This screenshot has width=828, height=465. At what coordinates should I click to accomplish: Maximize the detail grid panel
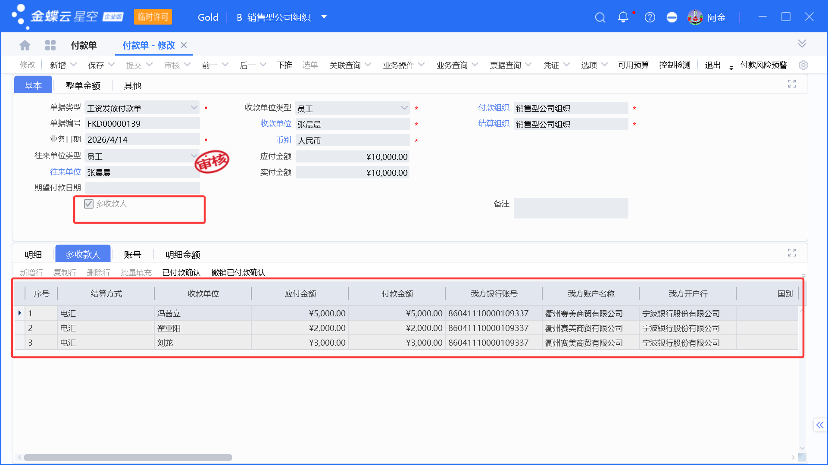point(792,253)
